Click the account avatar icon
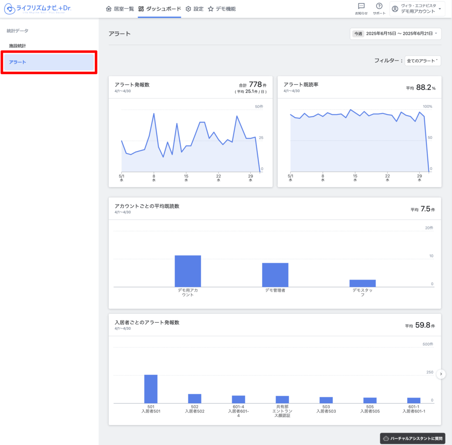 click(395, 9)
